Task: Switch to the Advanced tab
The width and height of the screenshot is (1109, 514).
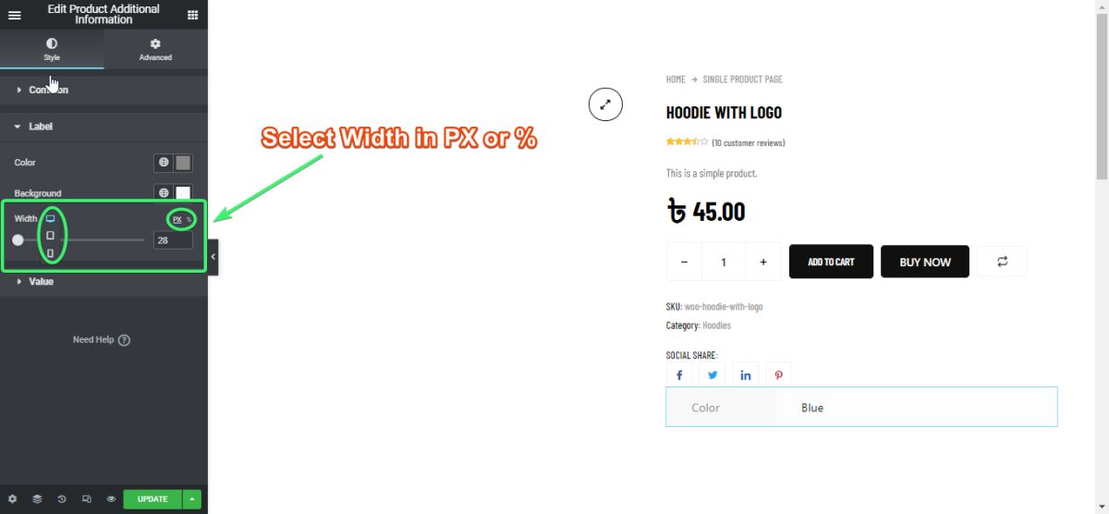Action: pos(155,50)
